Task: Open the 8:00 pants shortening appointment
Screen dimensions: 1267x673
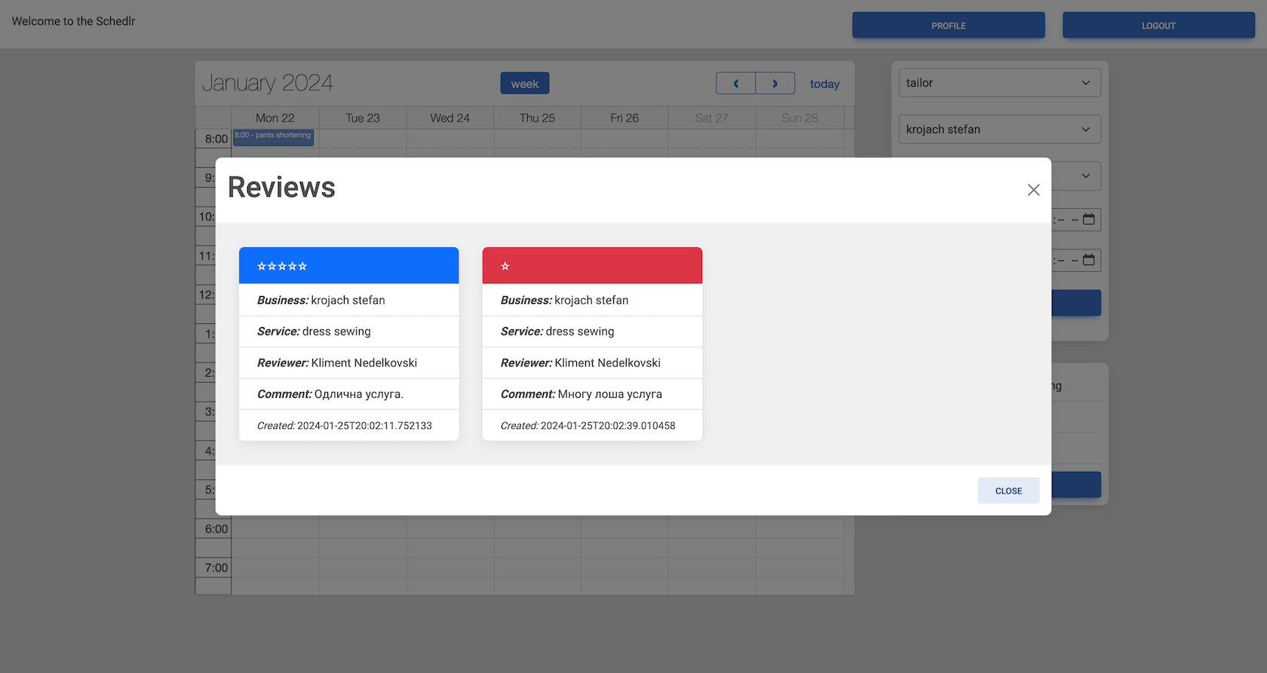Action: [273, 136]
